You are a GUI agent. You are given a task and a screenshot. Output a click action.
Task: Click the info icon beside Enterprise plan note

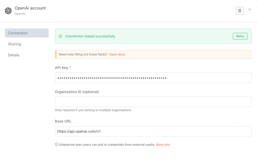pyautogui.click(x=57, y=145)
